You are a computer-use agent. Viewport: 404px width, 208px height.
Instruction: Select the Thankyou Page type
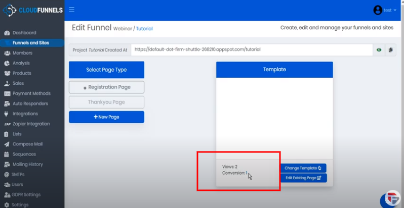(x=106, y=102)
